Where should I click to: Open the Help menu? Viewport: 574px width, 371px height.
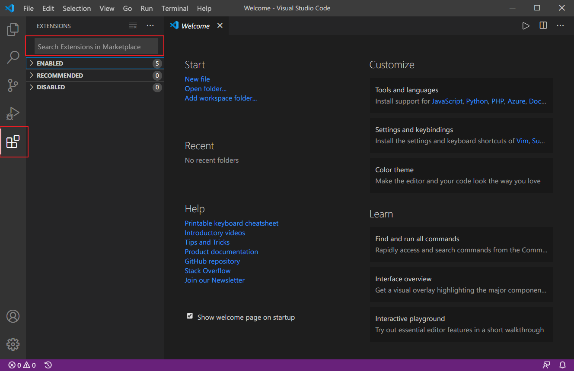coord(204,8)
